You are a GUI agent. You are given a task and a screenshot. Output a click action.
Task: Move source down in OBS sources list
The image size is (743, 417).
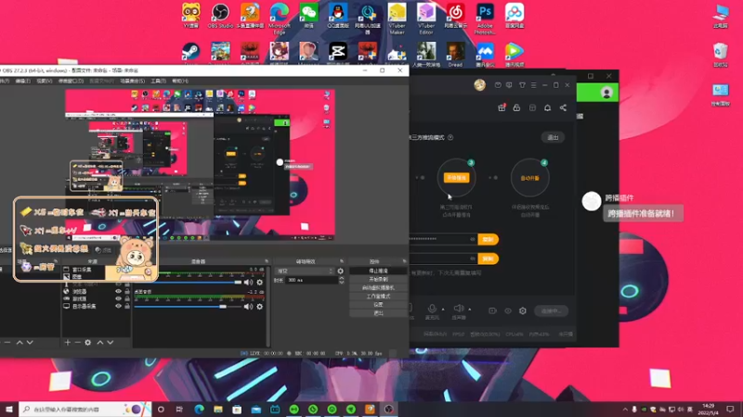pos(110,342)
